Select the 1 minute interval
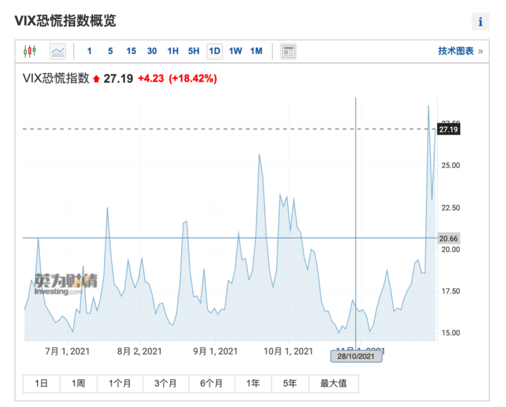Viewport: 506px width, 407px height. [x=89, y=51]
